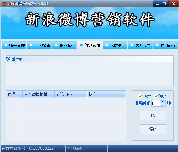Click the 状态 column header

click(x=106, y=94)
